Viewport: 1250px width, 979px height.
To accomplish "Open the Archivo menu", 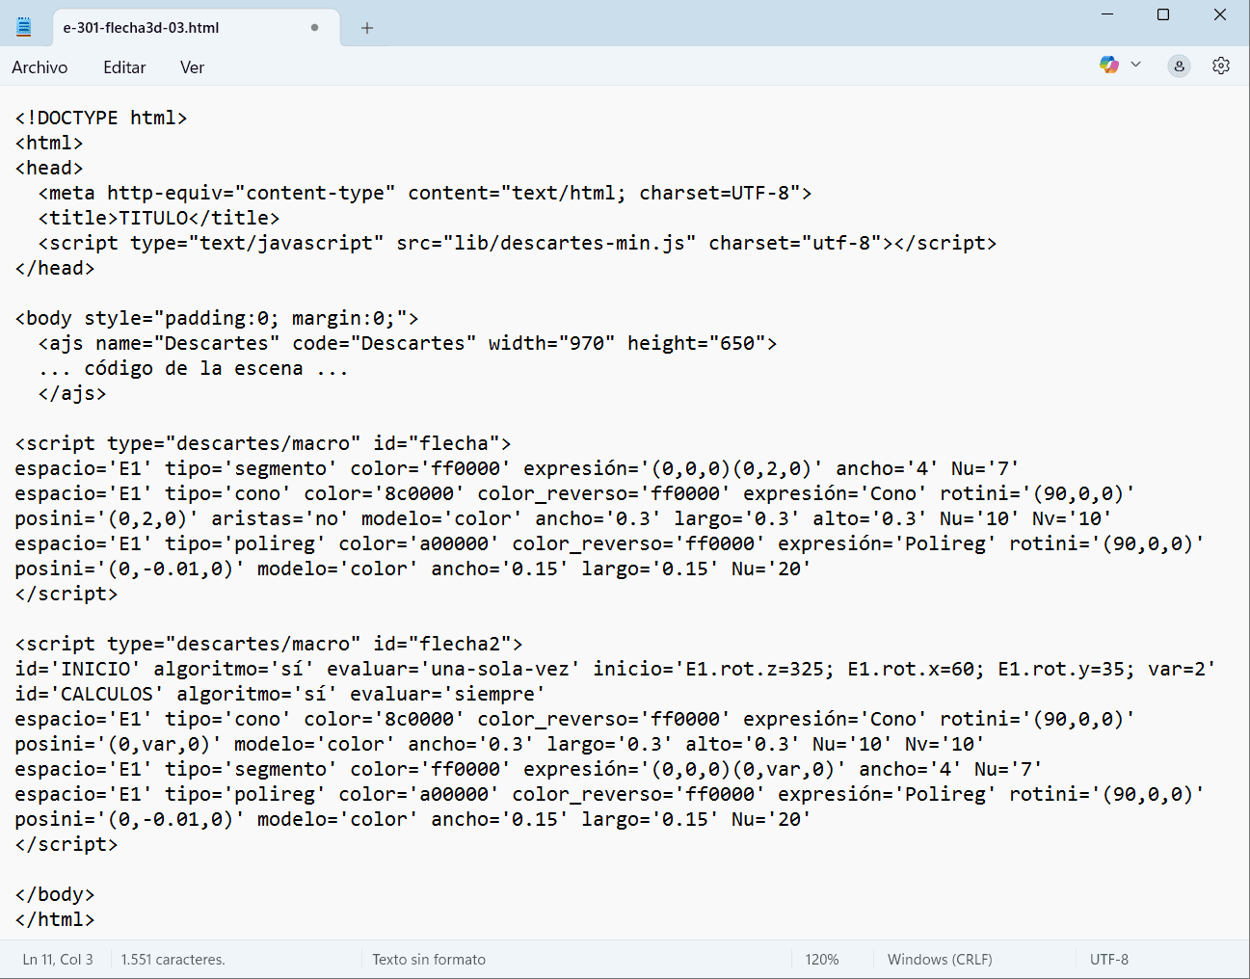I will [x=40, y=67].
